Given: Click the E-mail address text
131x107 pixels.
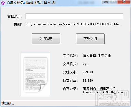Looking at the screenshot, I should click(x=103, y=92).
